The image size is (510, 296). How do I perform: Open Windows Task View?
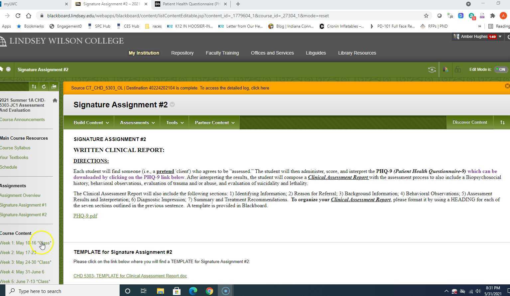[143, 291]
